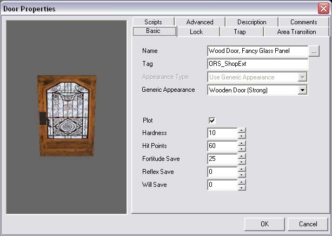This screenshot has width=332, height=236.
Task: Open the Generic Appearance dropdown
Action: click(x=302, y=90)
